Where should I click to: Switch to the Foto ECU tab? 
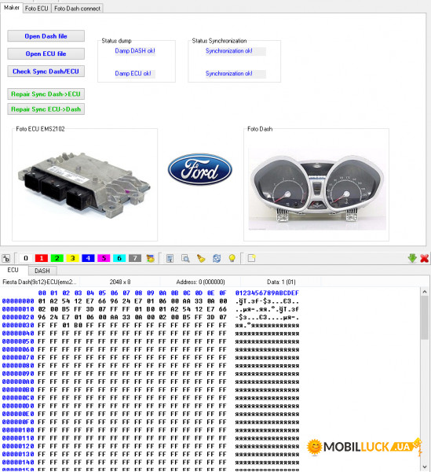click(x=37, y=9)
